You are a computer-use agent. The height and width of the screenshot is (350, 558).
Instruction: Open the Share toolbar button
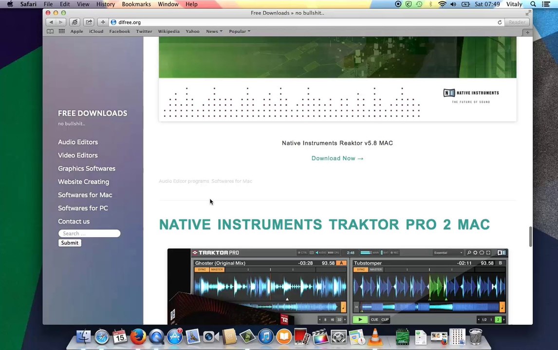coord(89,22)
